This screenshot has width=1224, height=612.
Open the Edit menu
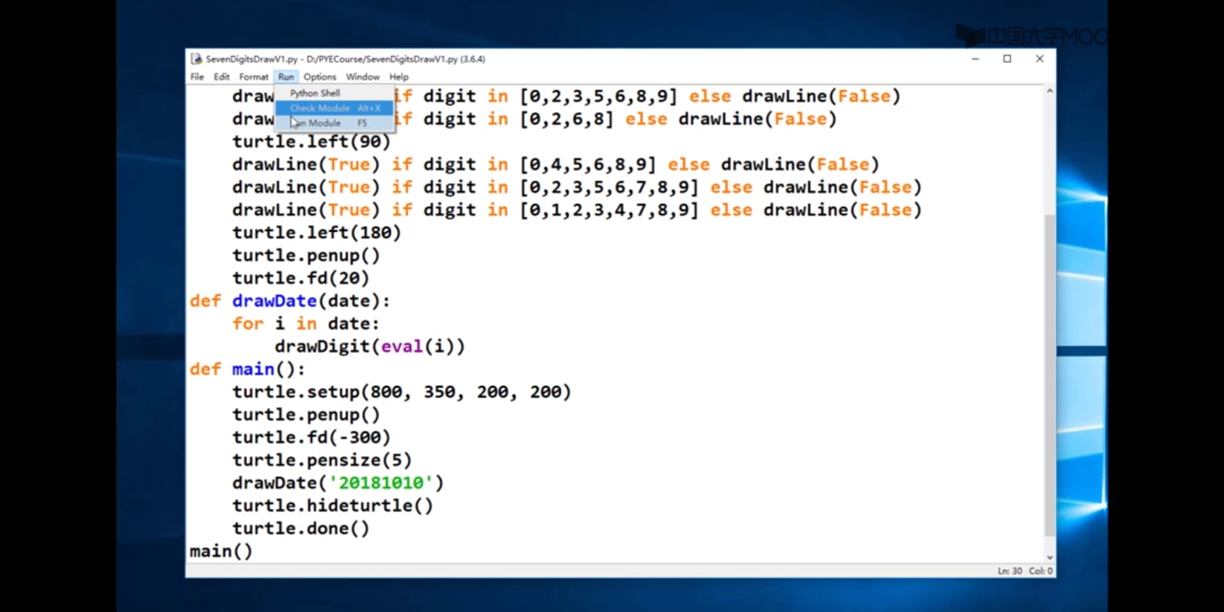click(x=221, y=76)
